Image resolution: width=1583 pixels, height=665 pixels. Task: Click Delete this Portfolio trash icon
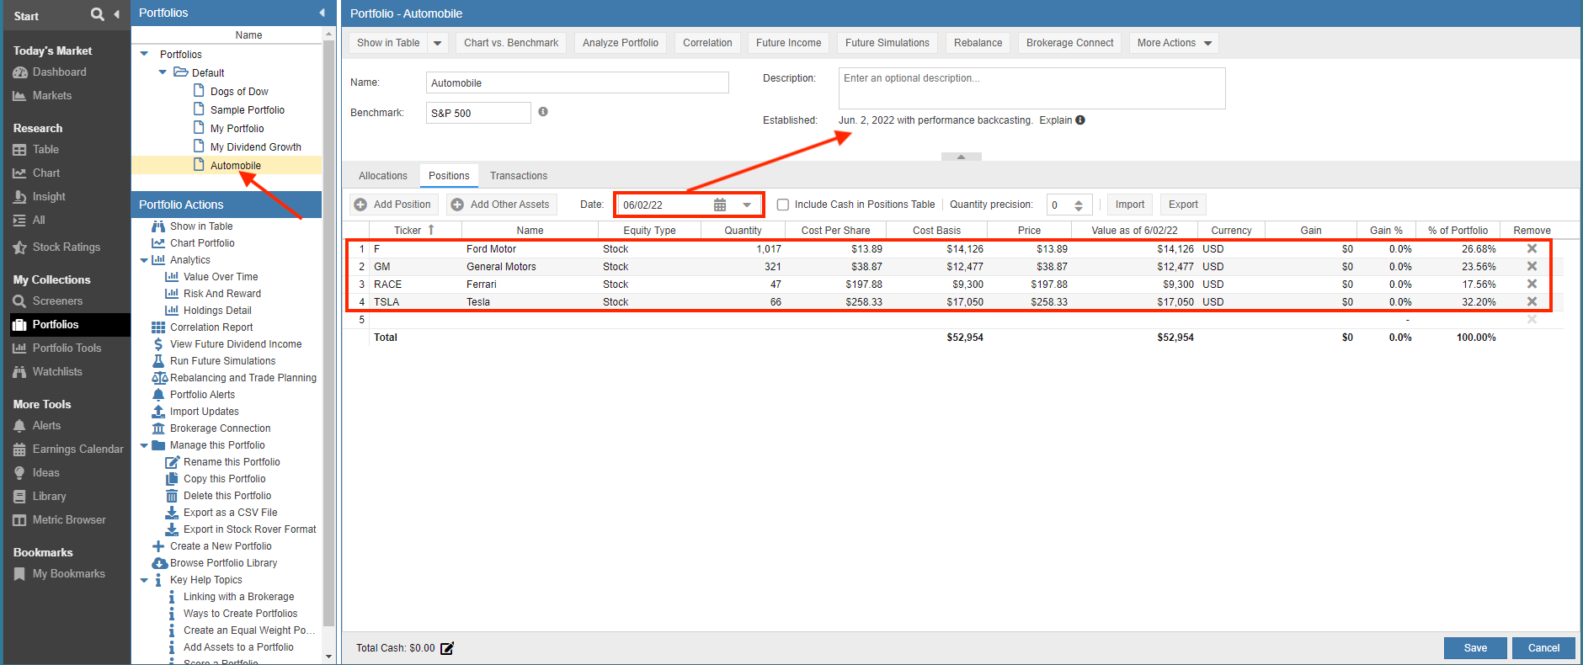tap(172, 496)
